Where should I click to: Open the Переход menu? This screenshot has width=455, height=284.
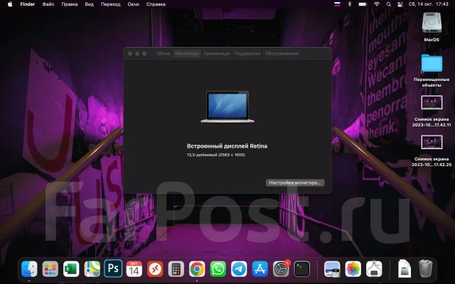point(111,4)
